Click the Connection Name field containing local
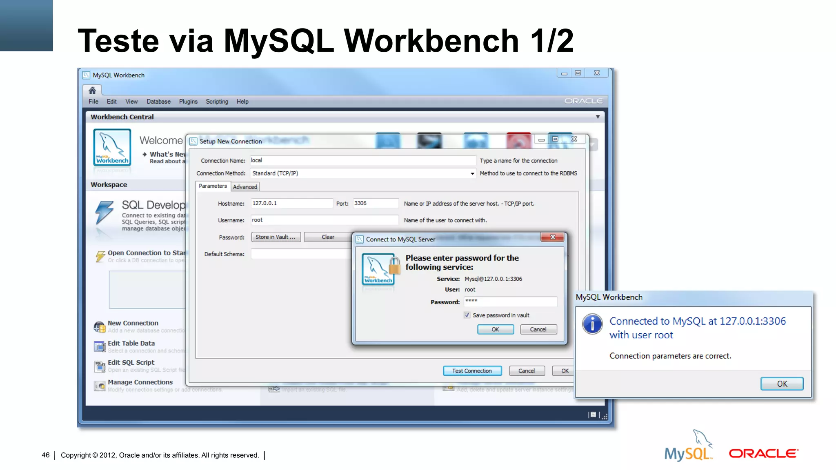 [x=363, y=160]
